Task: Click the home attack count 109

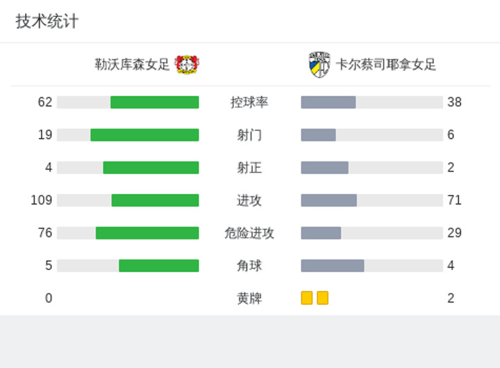Action: 42,200
